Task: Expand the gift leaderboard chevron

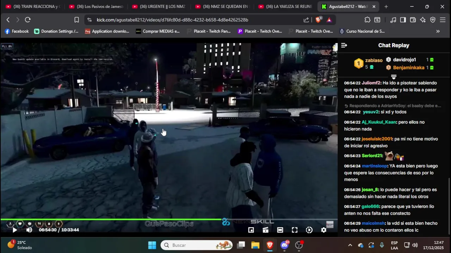Action: point(394,77)
